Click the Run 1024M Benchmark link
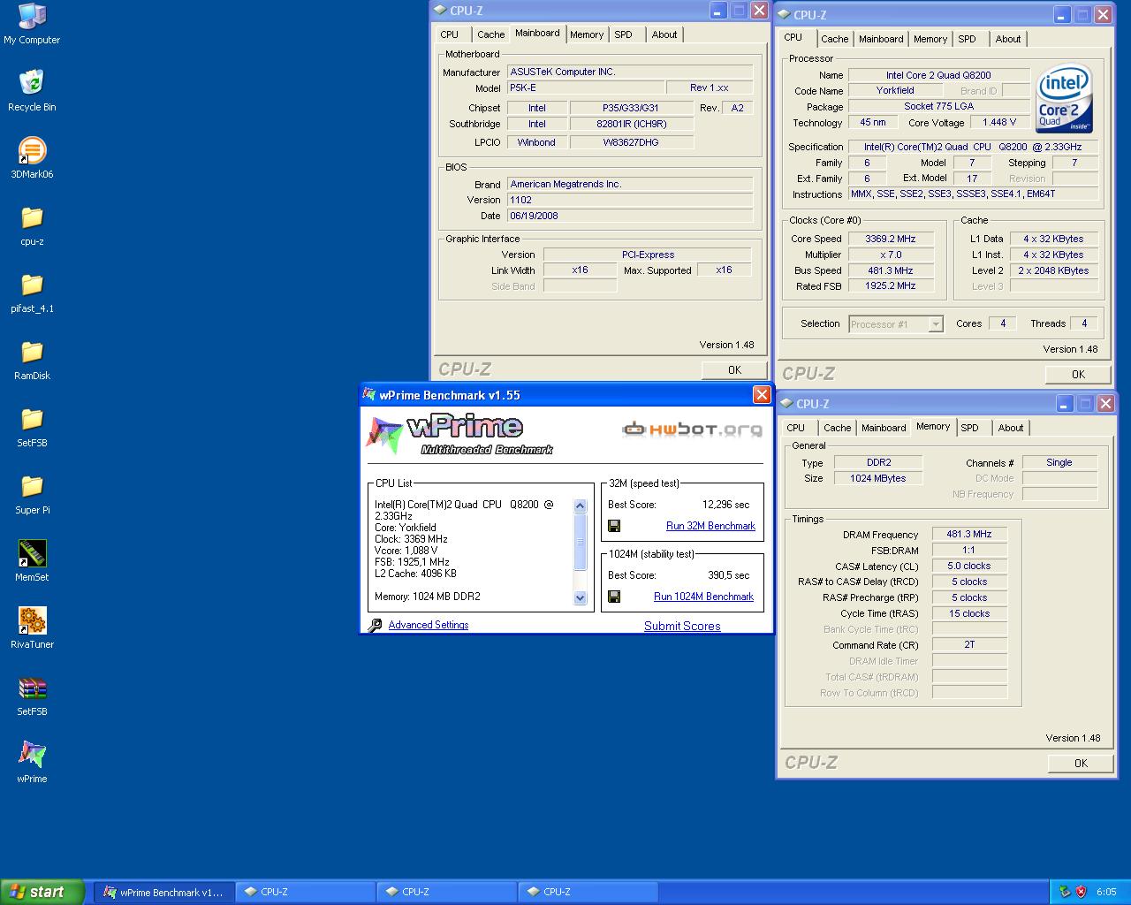 [x=703, y=597]
